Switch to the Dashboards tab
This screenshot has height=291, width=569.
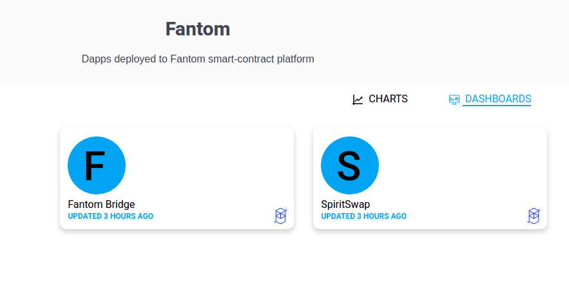pyautogui.click(x=490, y=99)
